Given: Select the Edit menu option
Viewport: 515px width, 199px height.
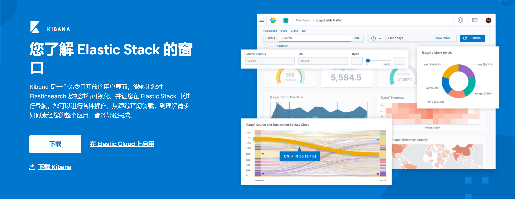Looking at the screenshot, I should click(304, 30).
